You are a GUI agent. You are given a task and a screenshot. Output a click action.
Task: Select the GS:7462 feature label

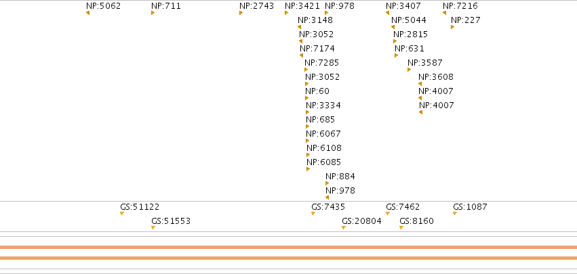tap(403, 207)
